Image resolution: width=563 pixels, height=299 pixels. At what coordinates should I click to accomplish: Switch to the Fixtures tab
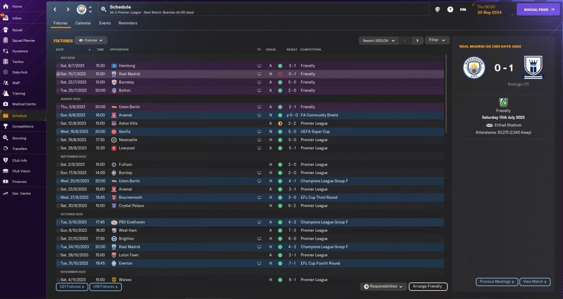click(x=61, y=23)
